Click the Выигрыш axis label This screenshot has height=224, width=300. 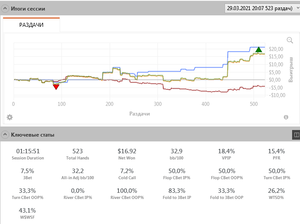coord(291,69)
